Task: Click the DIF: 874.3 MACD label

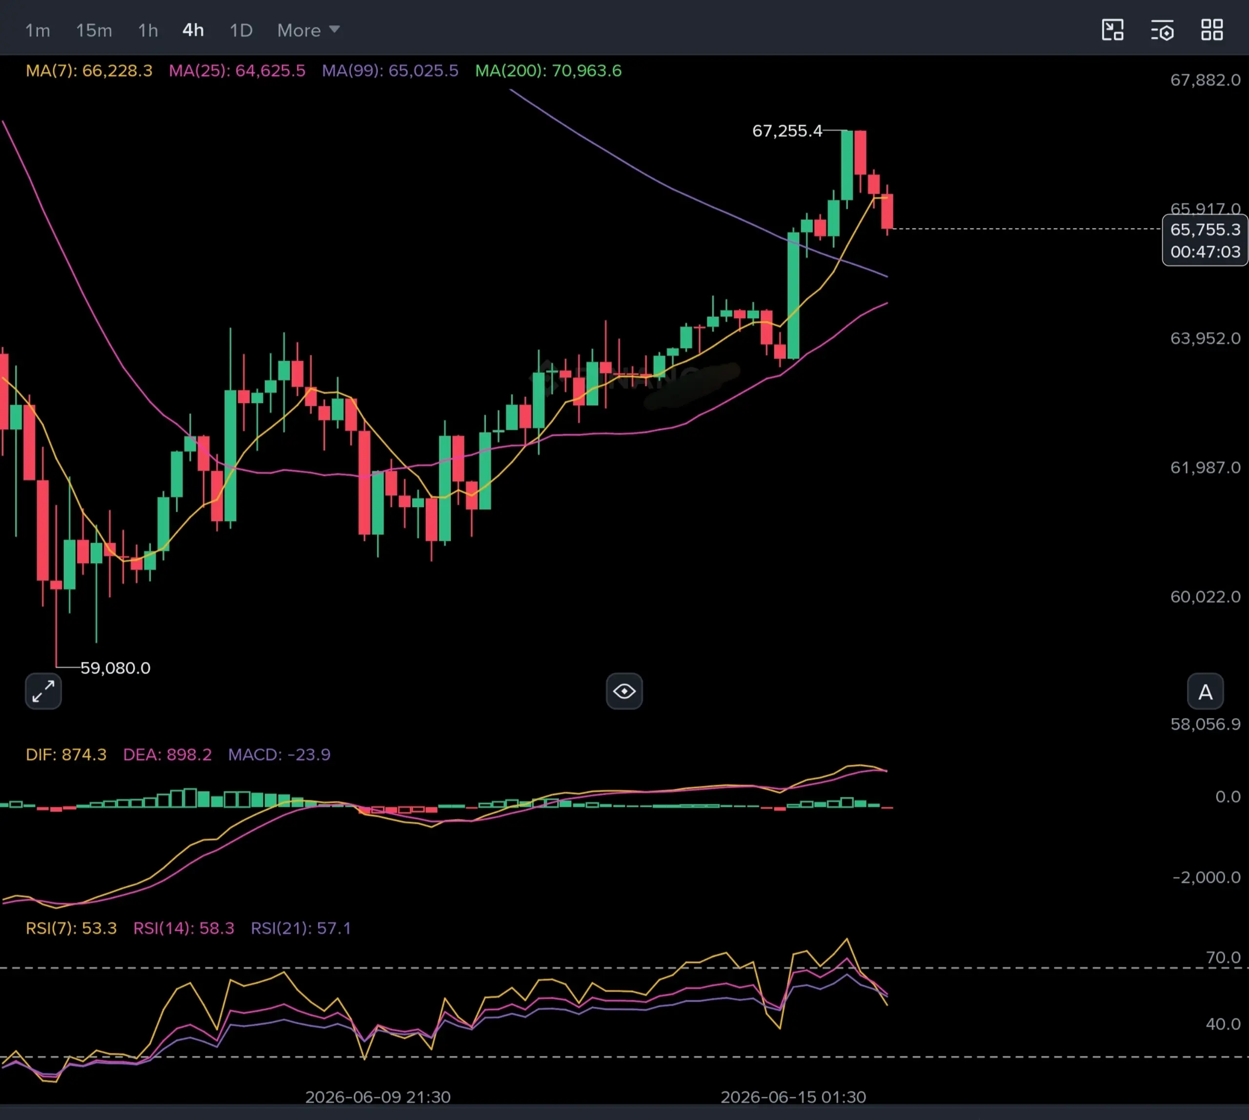Action: 66,755
